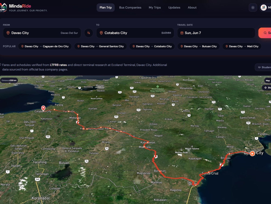Choose popular route Davao City to Butuan City

199,46
